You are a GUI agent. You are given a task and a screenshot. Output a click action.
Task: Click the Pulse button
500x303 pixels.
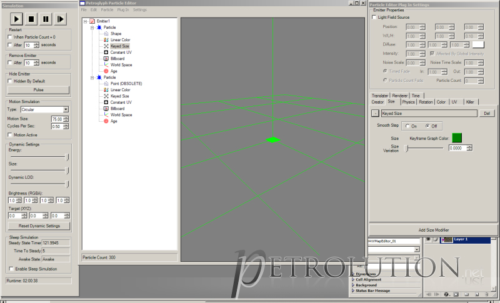click(x=39, y=90)
